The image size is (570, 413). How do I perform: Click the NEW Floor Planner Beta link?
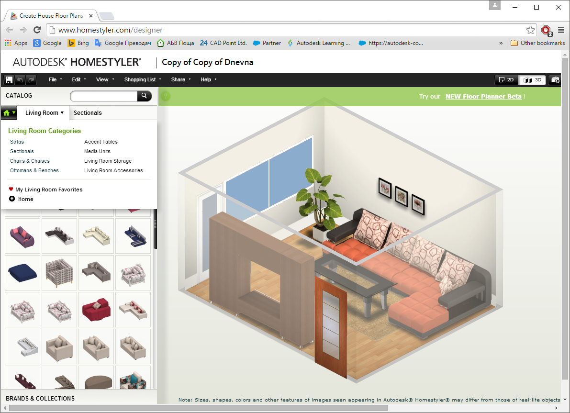483,96
